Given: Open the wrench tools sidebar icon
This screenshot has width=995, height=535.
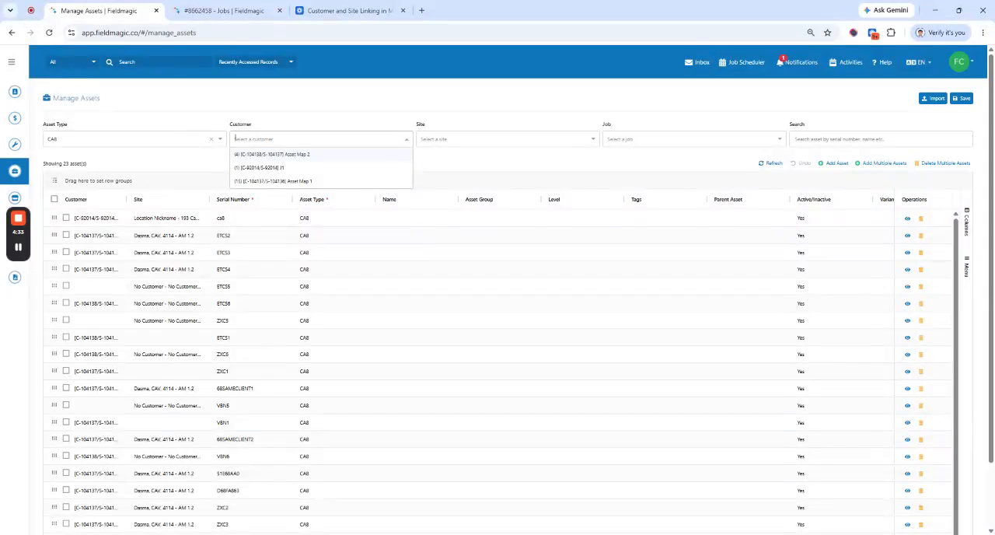Looking at the screenshot, I should pyautogui.click(x=15, y=145).
